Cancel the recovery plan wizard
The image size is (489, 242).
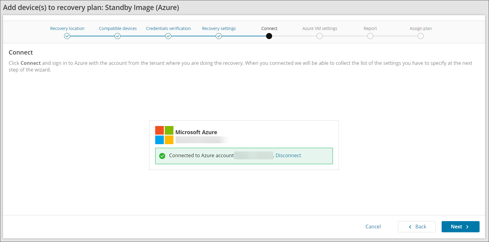pyautogui.click(x=373, y=227)
